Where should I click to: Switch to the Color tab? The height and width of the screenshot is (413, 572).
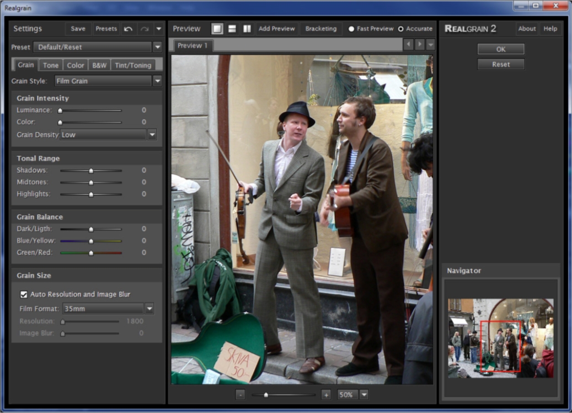click(x=76, y=65)
